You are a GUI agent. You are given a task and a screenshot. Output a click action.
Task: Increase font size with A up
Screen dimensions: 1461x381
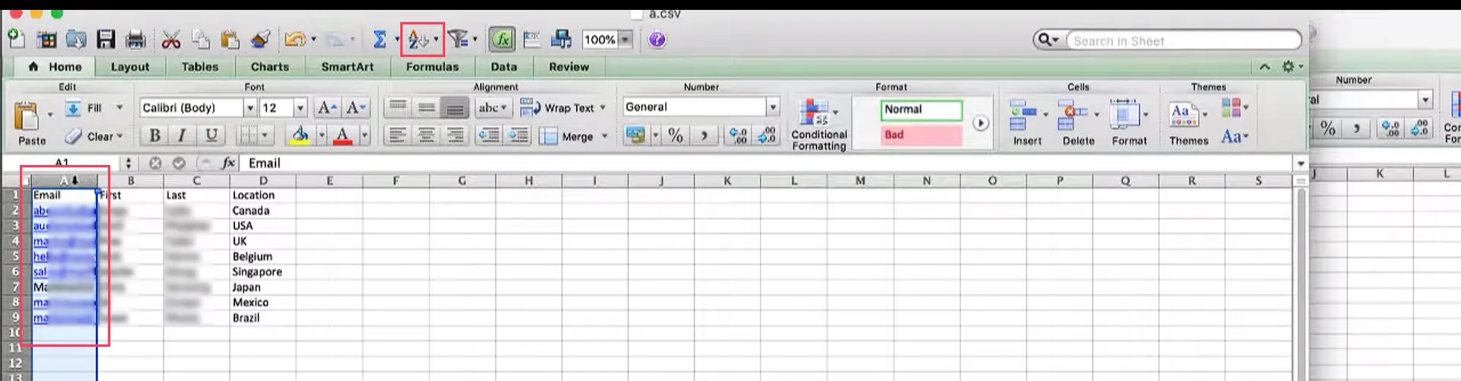(327, 108)
